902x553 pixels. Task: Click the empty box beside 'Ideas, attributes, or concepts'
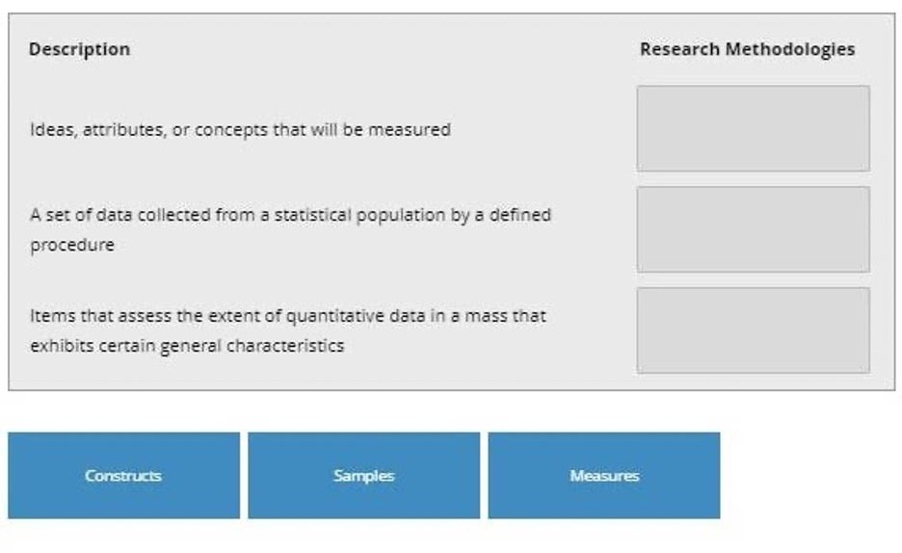click(753, 129)
